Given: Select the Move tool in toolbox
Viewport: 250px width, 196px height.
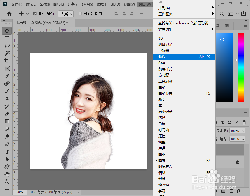Looking at the screenshot, I should [7, 31].
